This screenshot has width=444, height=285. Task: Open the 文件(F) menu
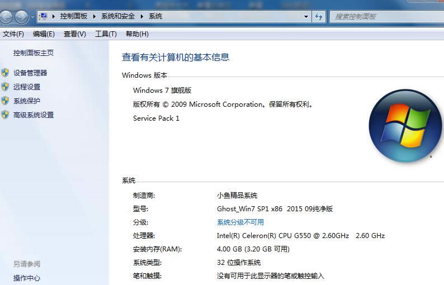(13, 34)
